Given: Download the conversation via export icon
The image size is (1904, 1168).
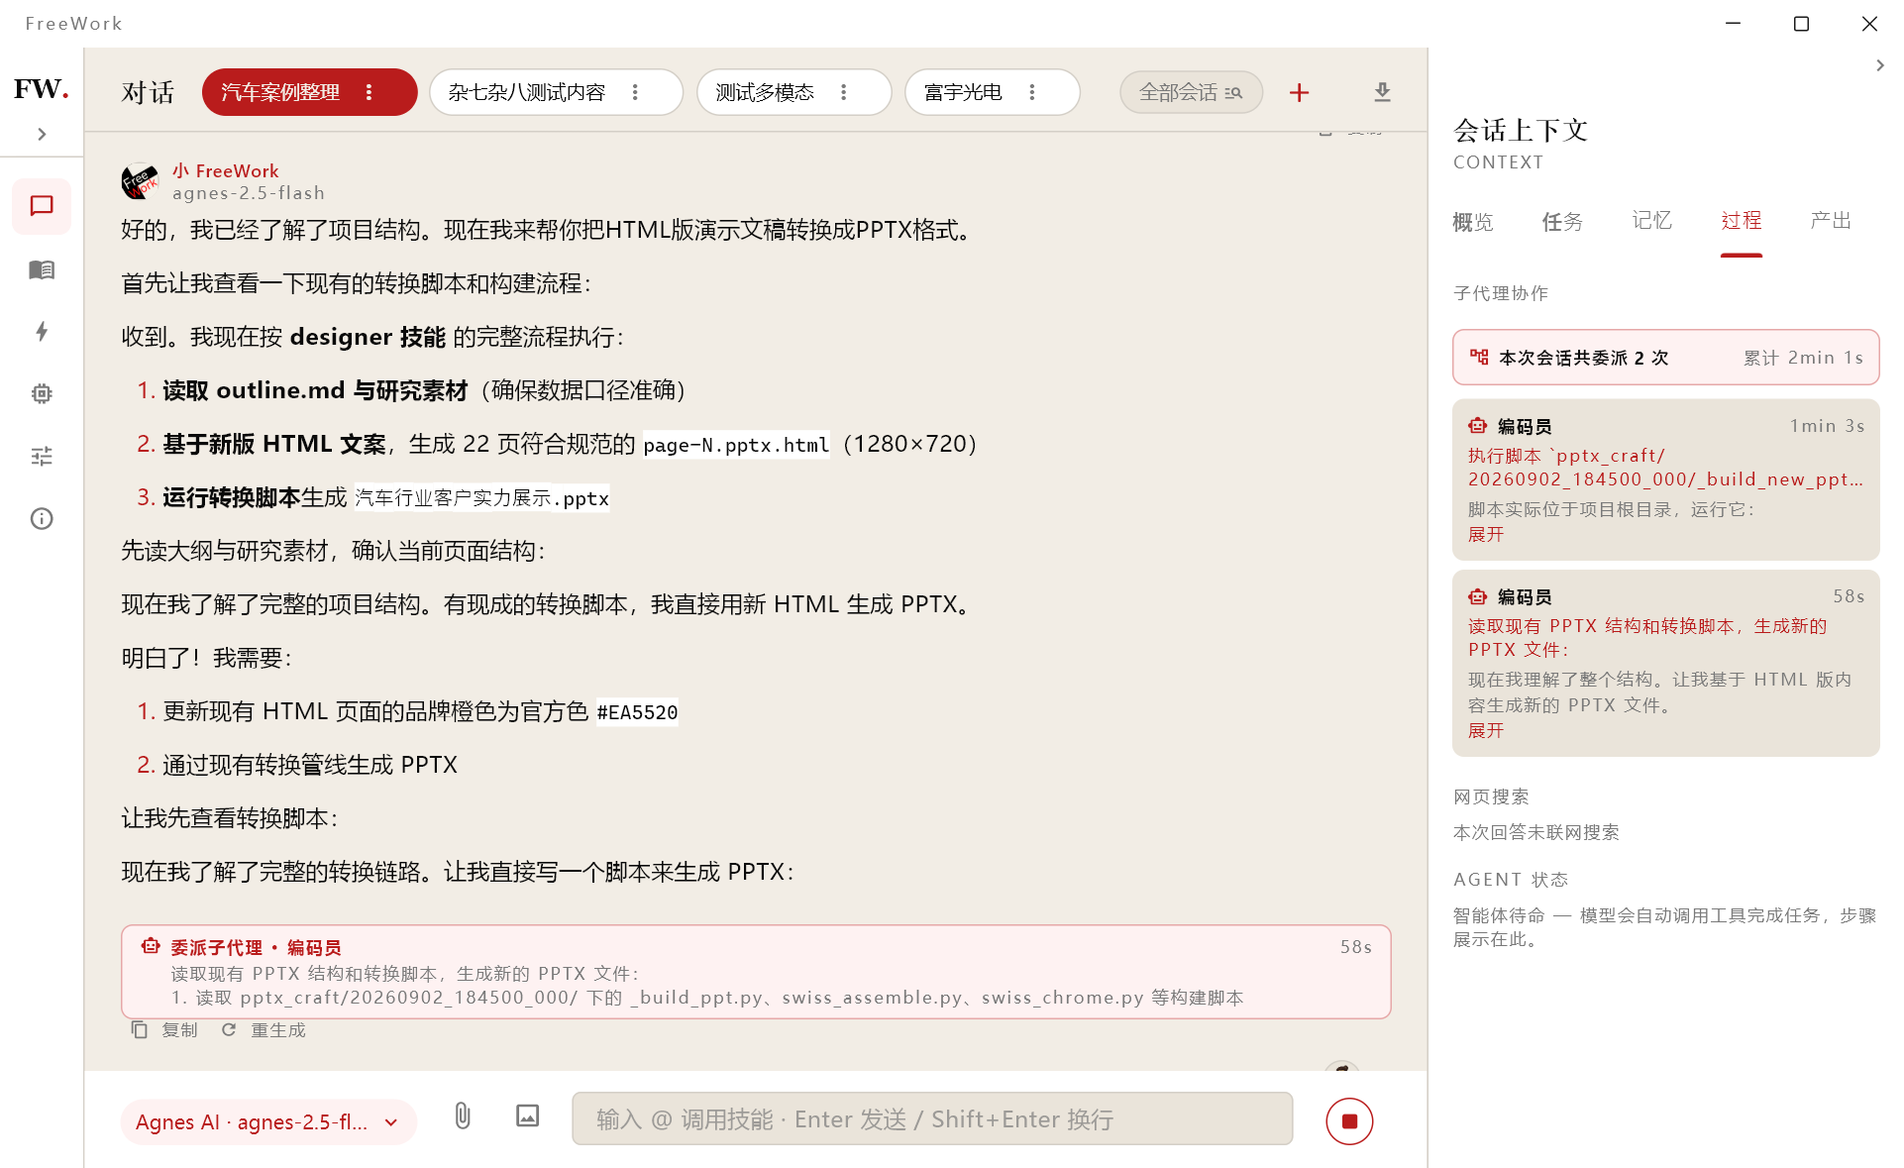Looking at the screenshot, I should click(x=1382, y=92).
